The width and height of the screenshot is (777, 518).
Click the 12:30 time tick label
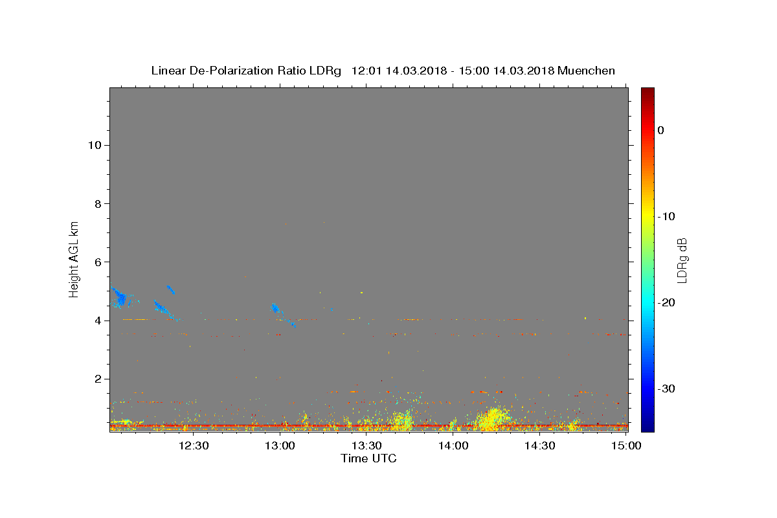pyautogui.click(x=194, y=445)
